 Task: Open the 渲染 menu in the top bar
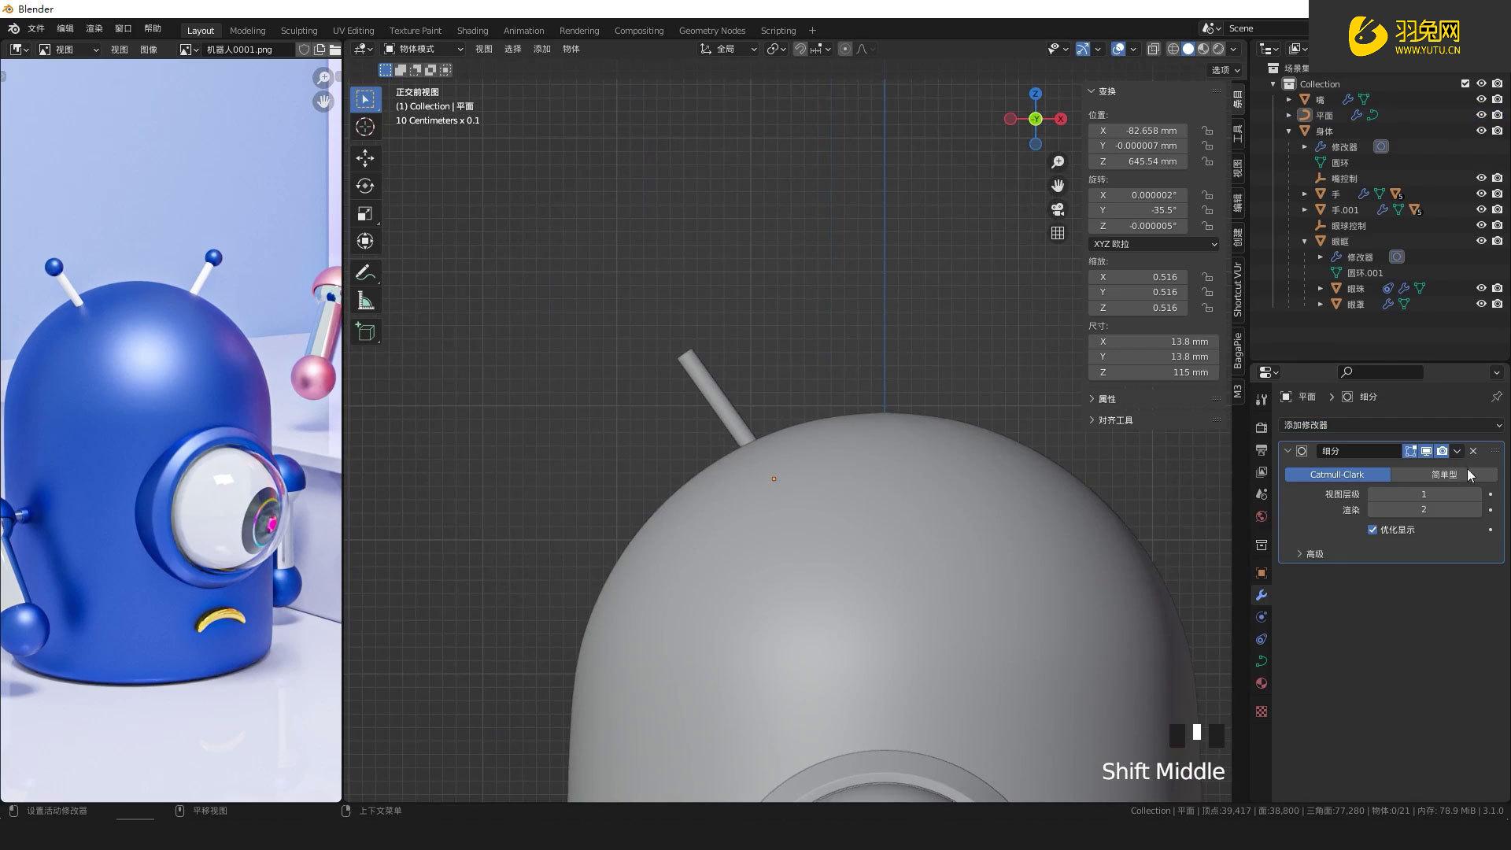94,28
